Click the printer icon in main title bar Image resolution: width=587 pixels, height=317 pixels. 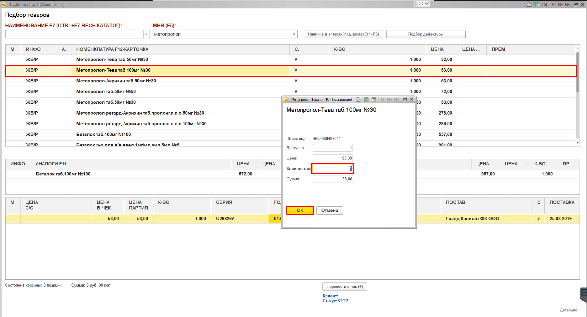pos(529,5)
